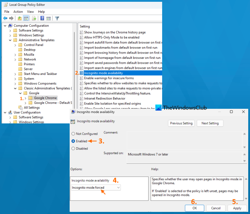
Task: Toggle Show/Hide Action Pane toolbar icon
Action: [49, 19]
